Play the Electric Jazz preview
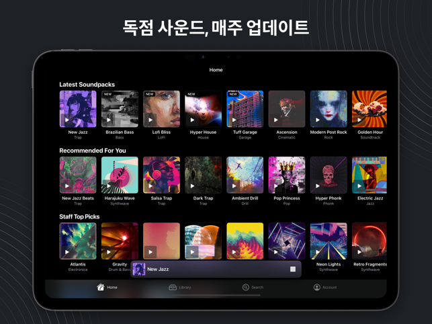This screenshot has width=432, height=324. pyautogui.click(x=359, y=186)
